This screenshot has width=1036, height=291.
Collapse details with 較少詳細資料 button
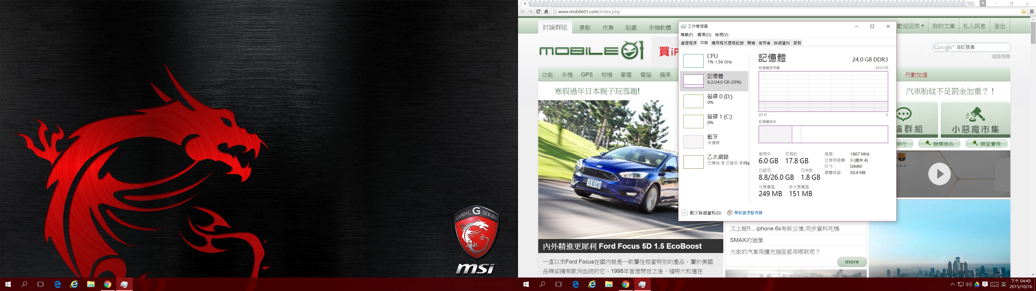pyautogui.click(x=702, y=213)
